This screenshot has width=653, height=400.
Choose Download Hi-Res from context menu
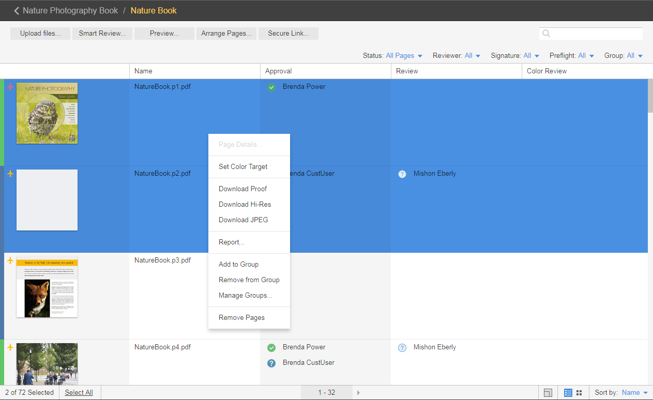coord(245,204)
